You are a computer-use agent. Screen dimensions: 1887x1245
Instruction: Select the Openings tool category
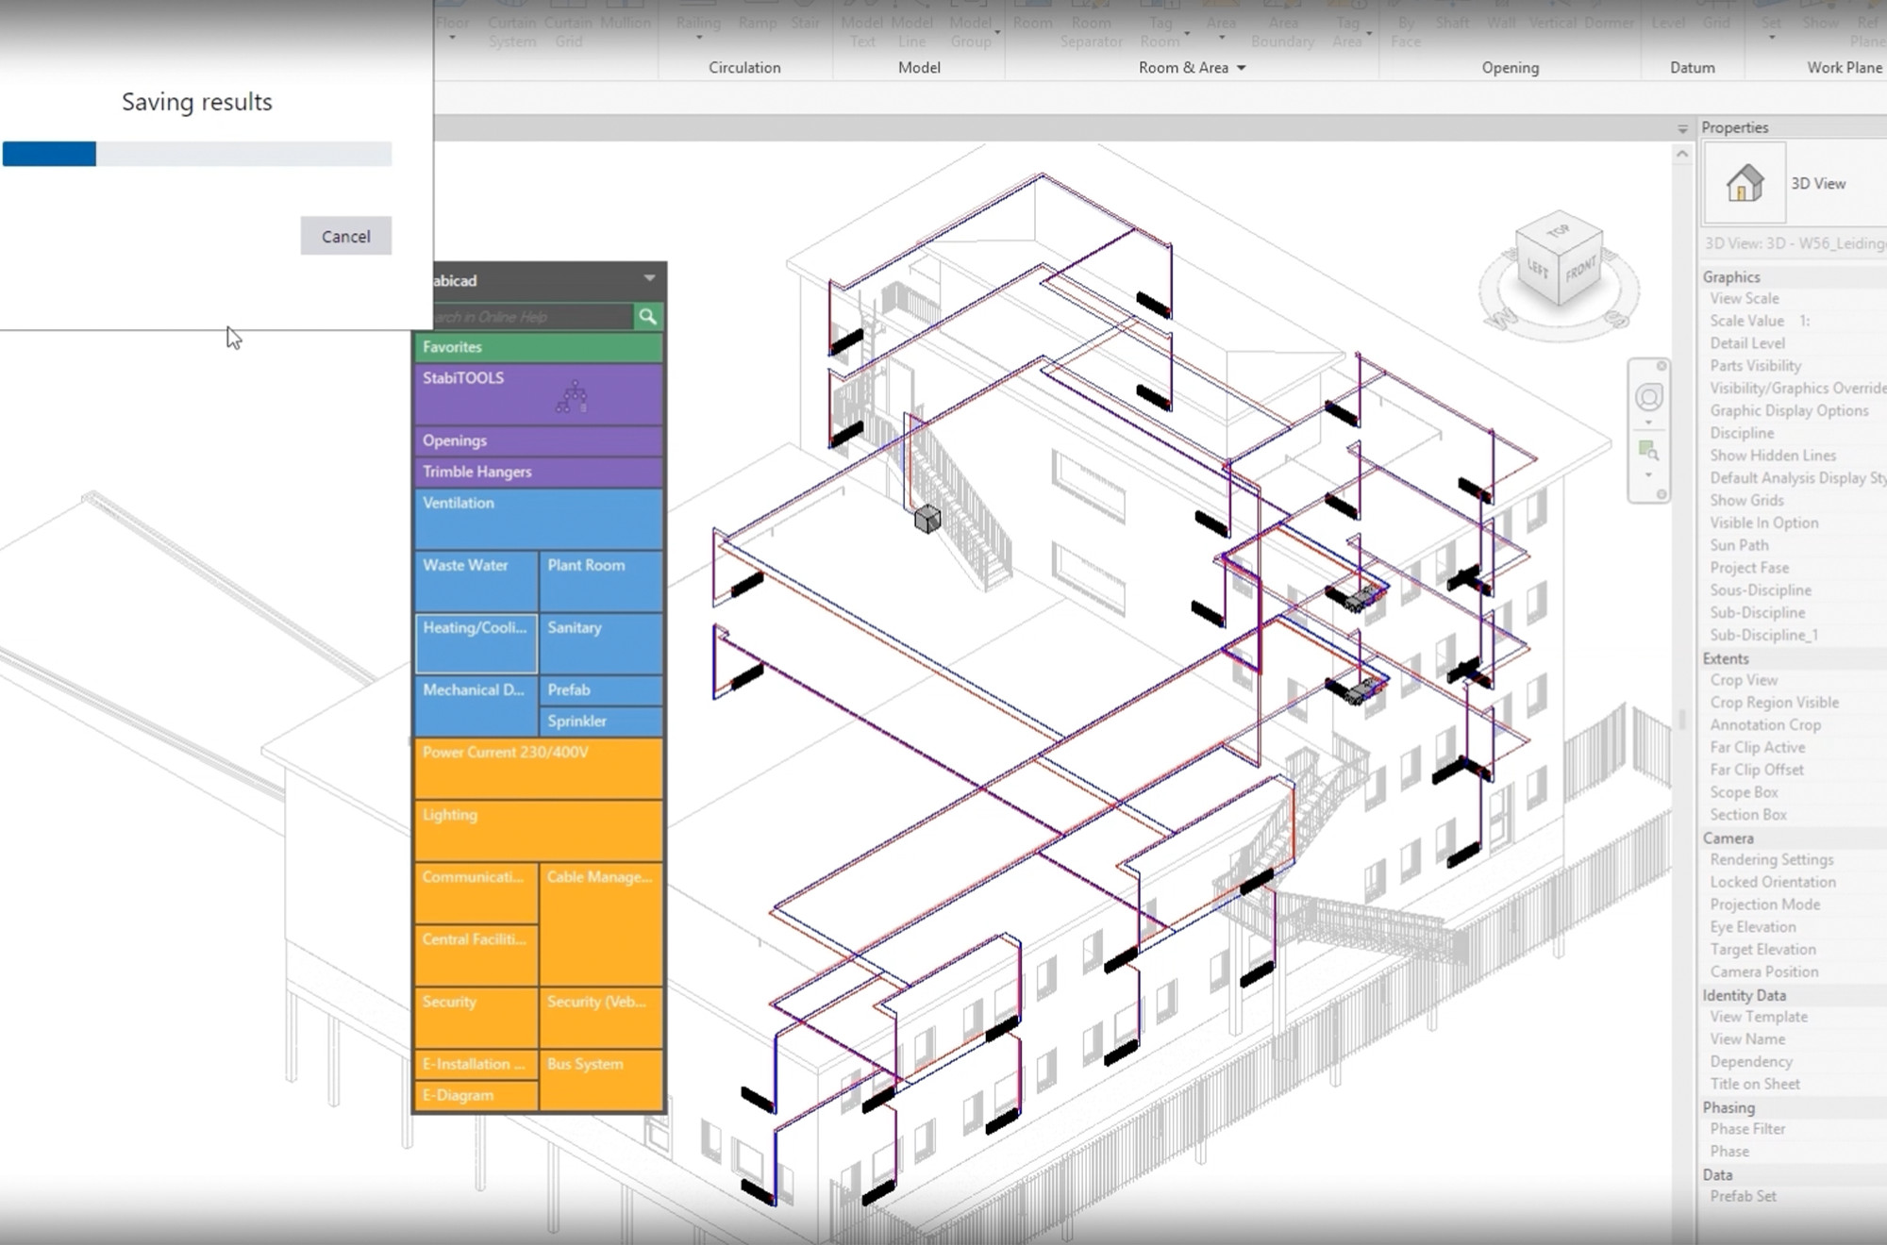click(541, 440)
